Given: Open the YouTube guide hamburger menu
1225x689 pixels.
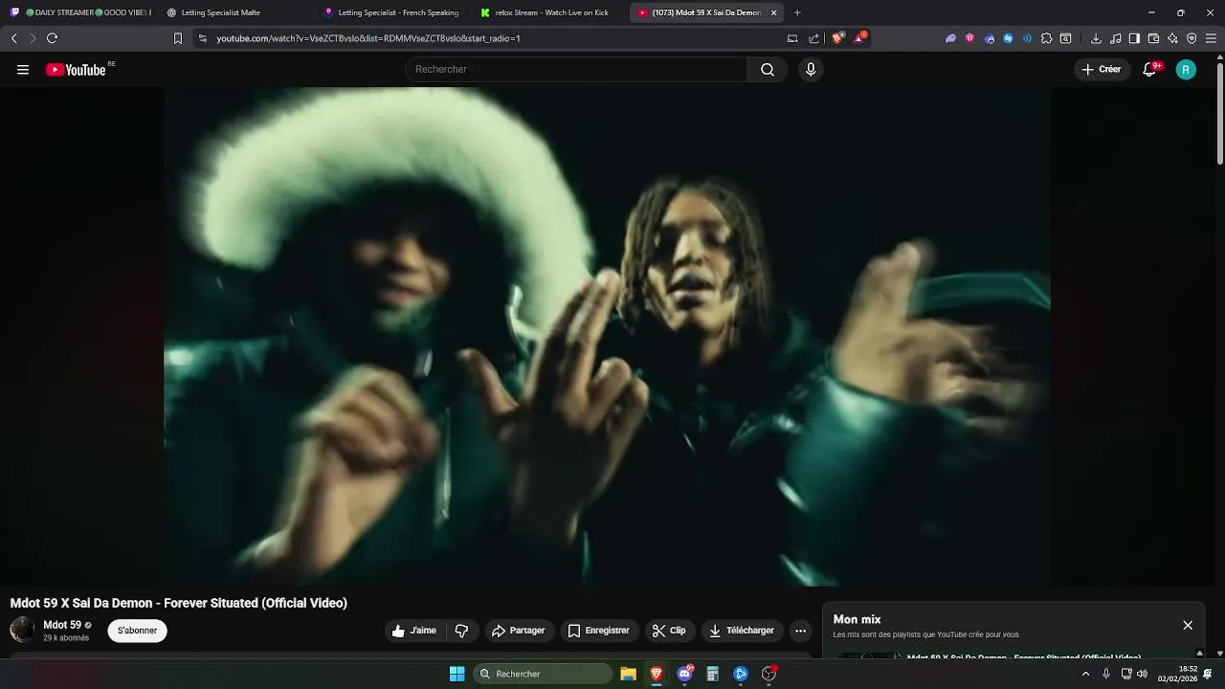Looking at the screenshot, I should 23,69.
